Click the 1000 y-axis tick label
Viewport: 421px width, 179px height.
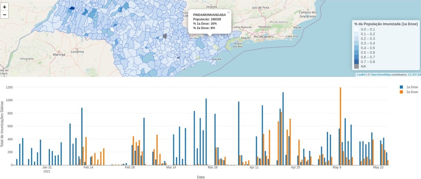(x=8, y=100)
